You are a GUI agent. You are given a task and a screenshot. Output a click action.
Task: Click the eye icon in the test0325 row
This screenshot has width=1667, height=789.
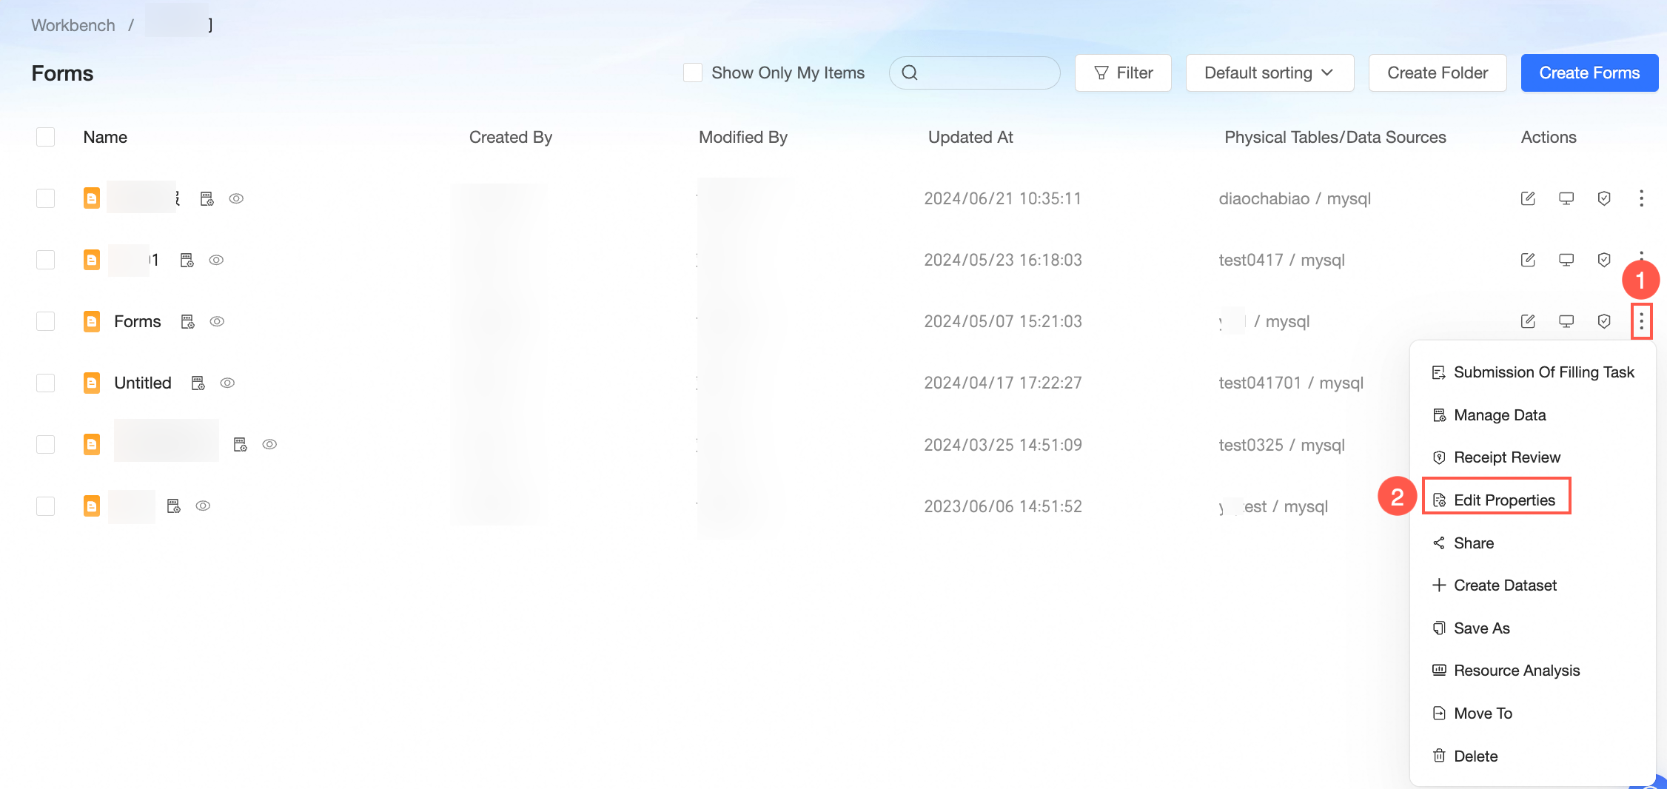(269, 444)
